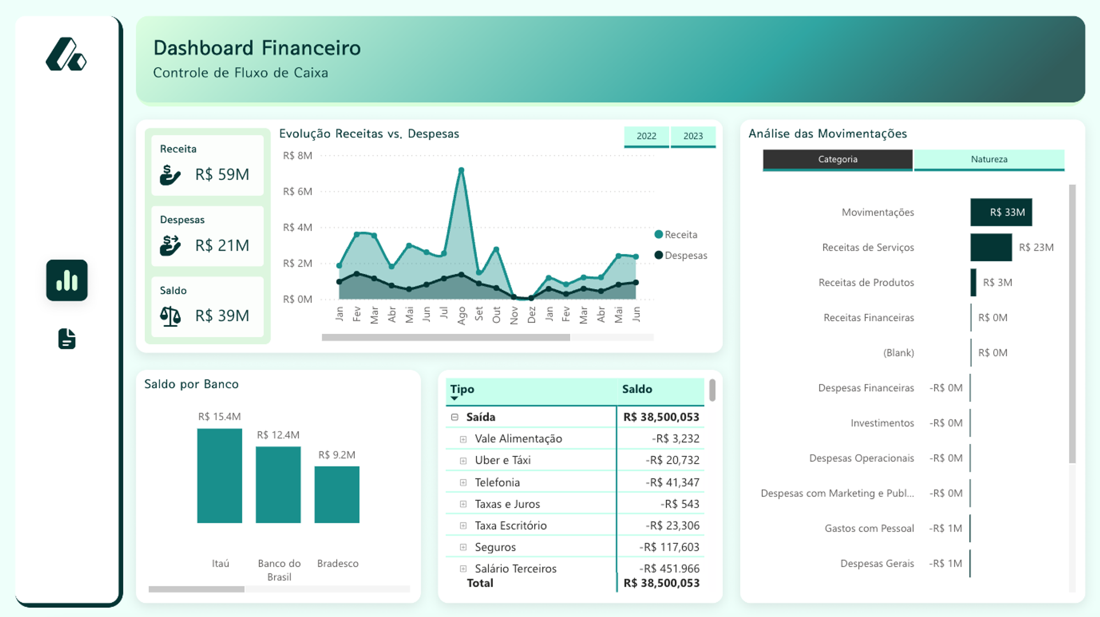Sort table by Tipo column header
Viewport: 1100px width, 617px height.
pyautogui.click(x=462, y=389)
